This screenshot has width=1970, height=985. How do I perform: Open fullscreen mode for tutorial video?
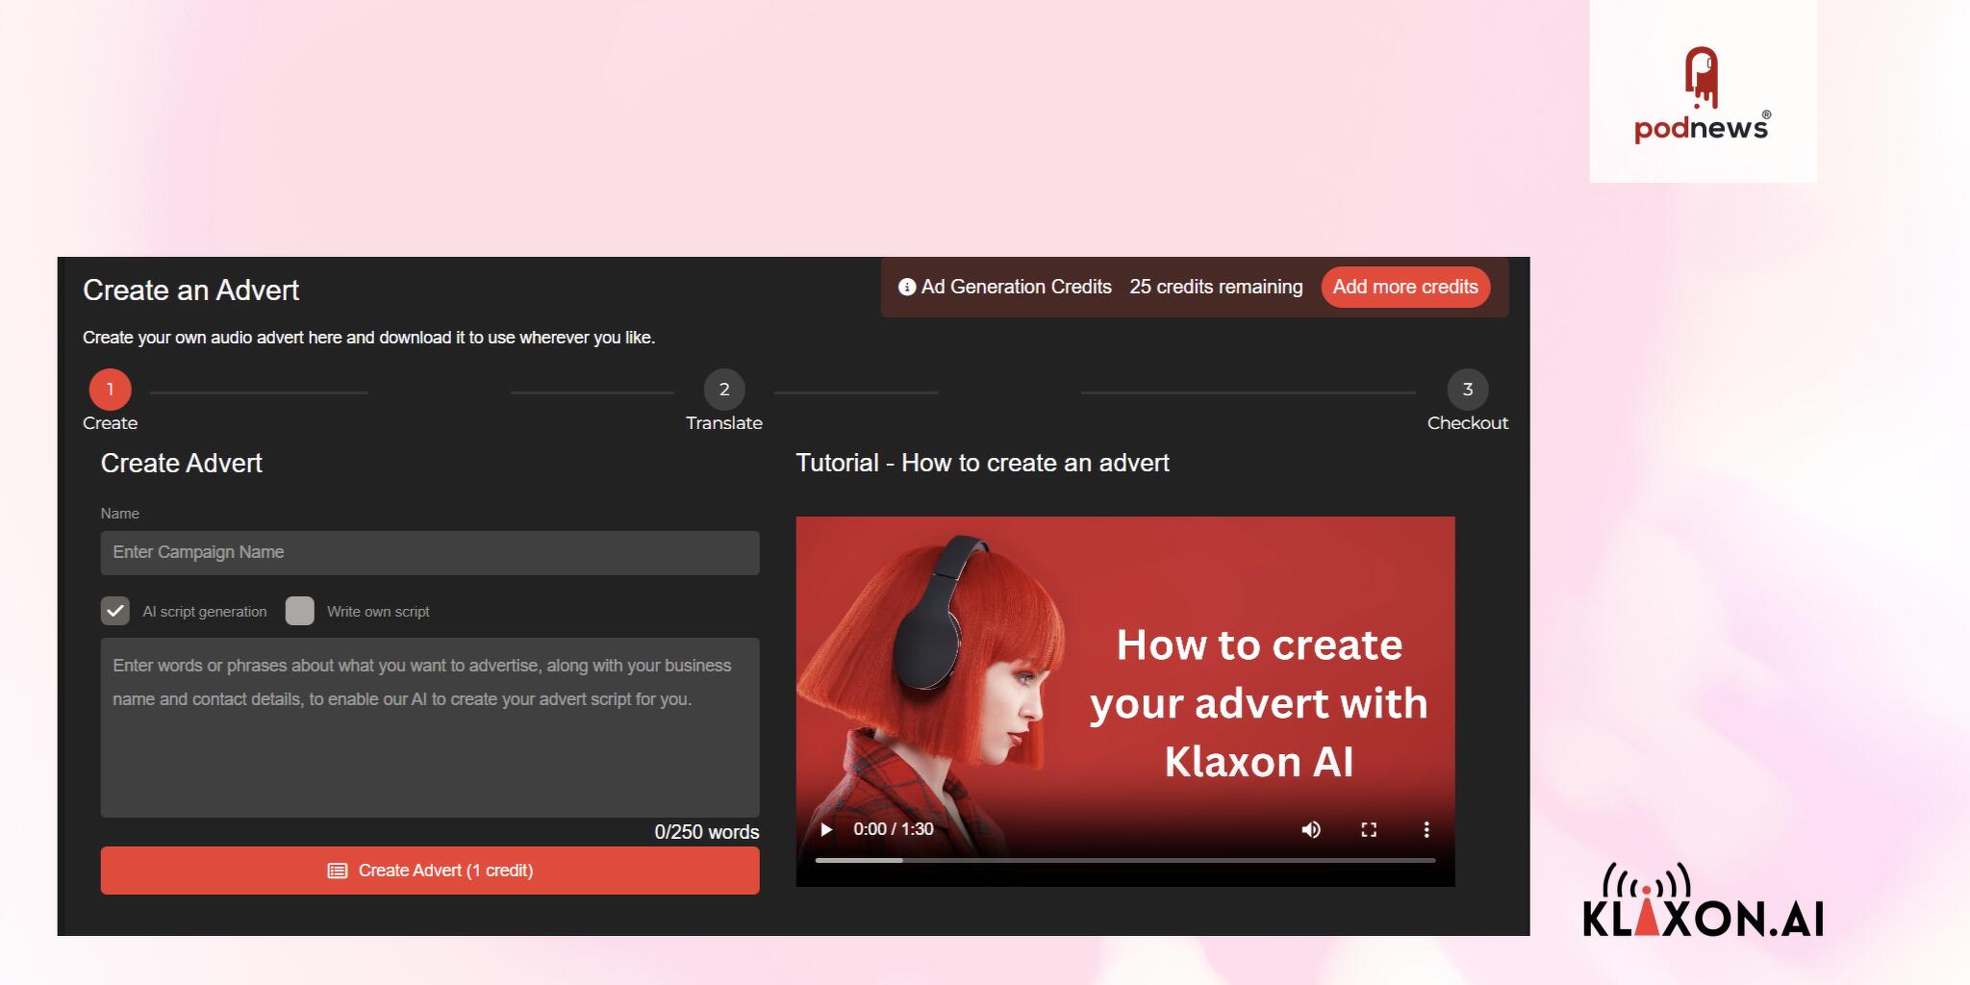click(x=1369, y=829)
